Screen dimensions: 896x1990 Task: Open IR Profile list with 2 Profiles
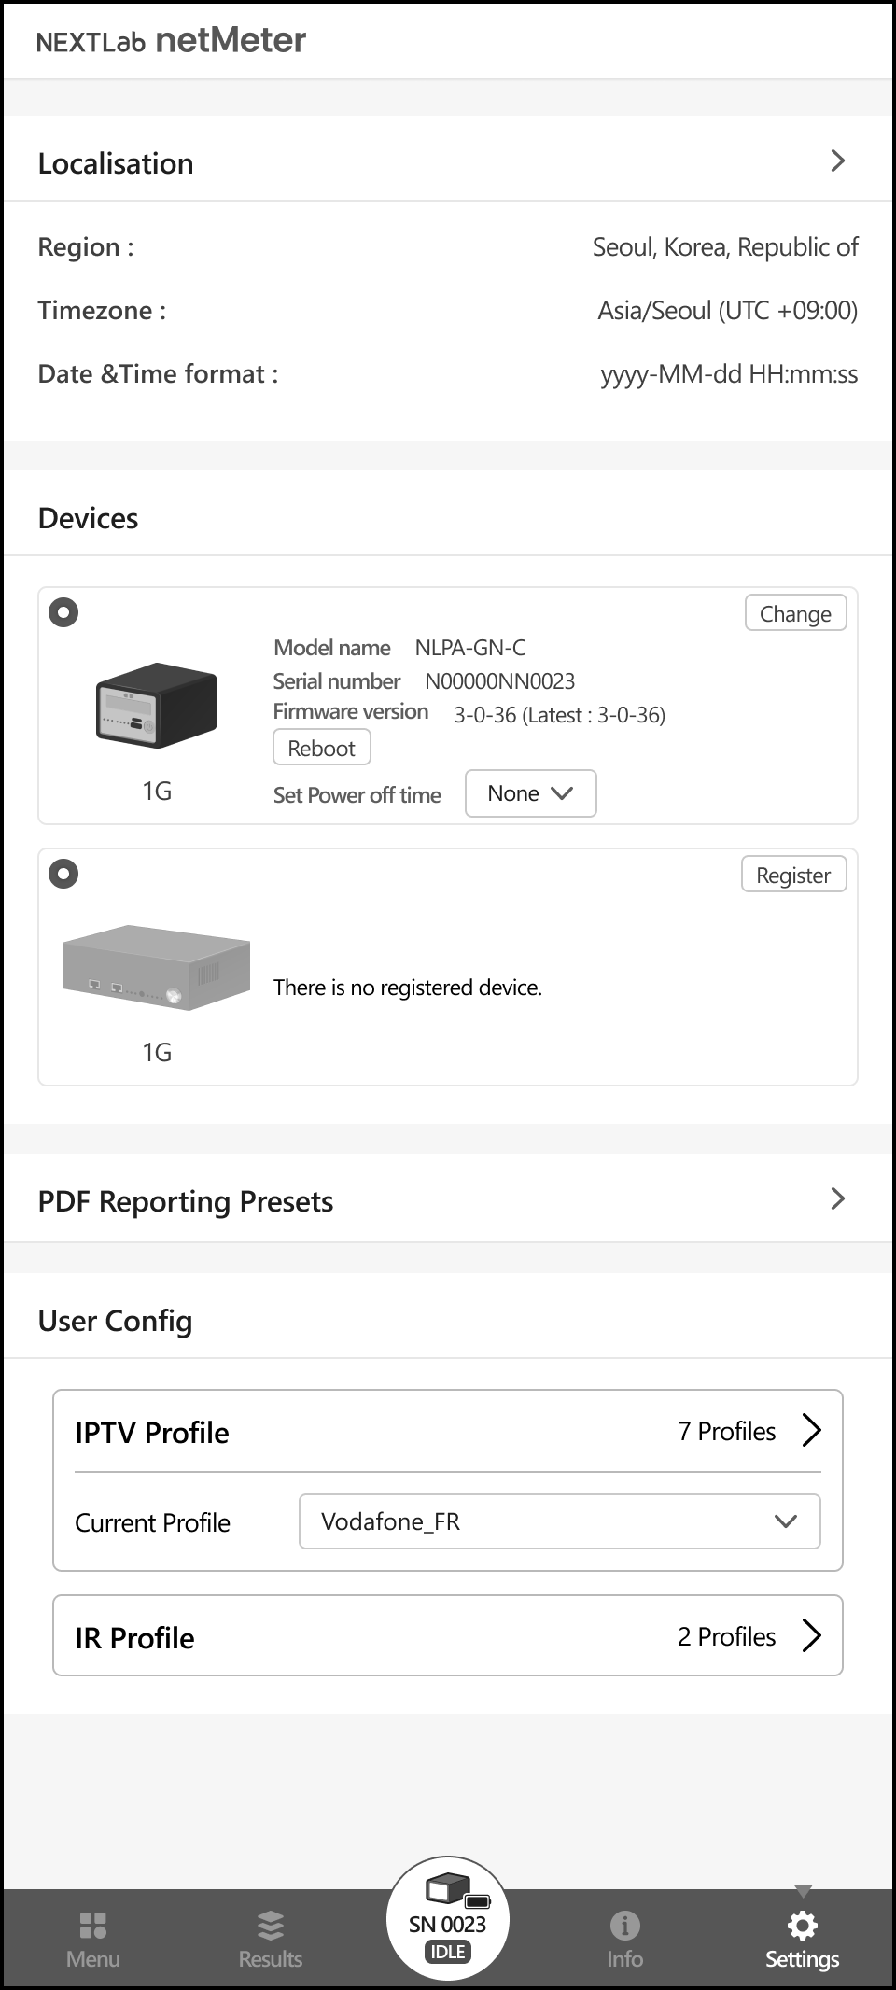click(448, 1636)
